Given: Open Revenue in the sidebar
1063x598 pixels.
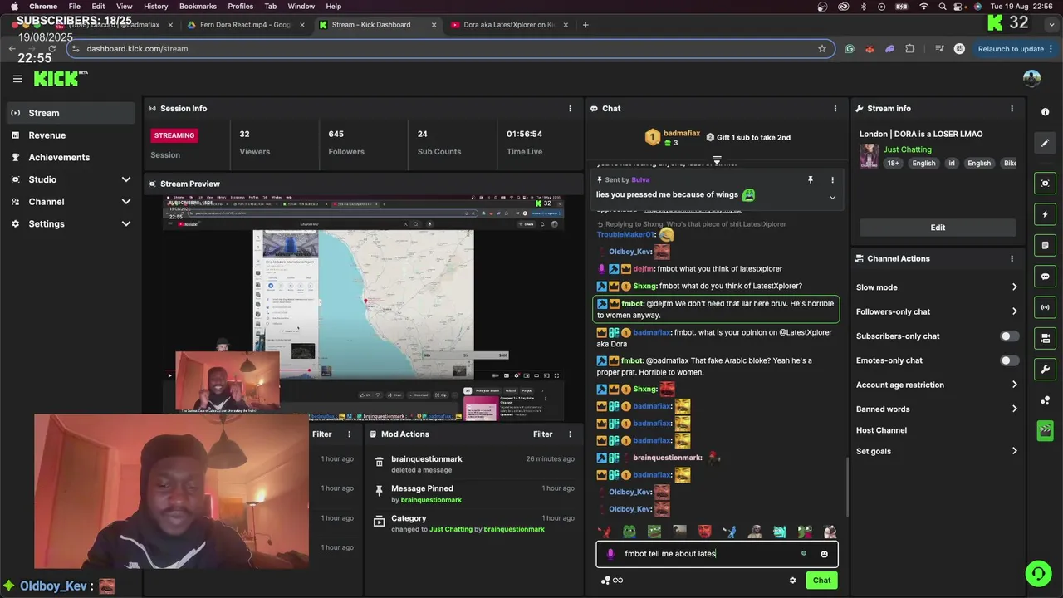Looking at the screenshot, I should (71, 135).
